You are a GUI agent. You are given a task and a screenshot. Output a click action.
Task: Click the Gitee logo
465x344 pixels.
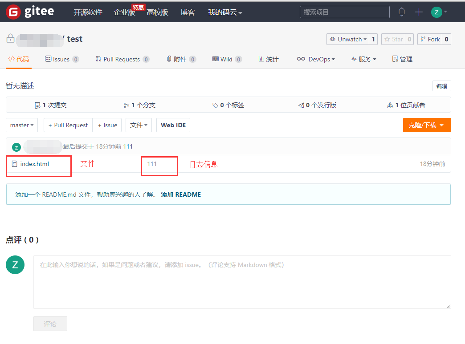(x=30, y=12)
